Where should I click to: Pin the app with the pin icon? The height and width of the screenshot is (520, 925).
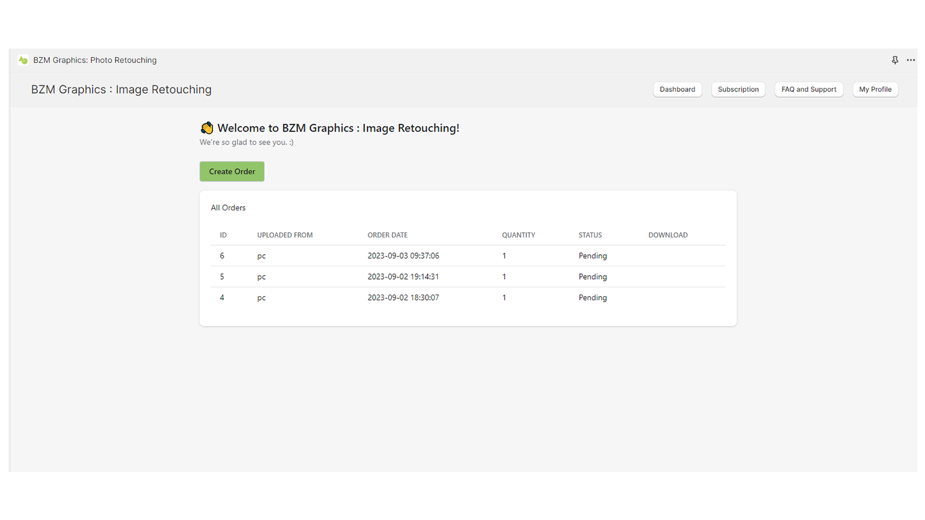(x=895, y=60)
